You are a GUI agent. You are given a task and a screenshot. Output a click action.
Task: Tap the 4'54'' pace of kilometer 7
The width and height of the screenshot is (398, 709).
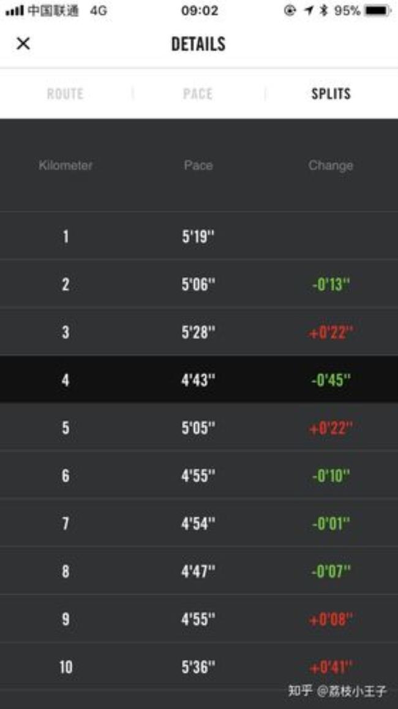pyautogui.click(x=198, y=523)
